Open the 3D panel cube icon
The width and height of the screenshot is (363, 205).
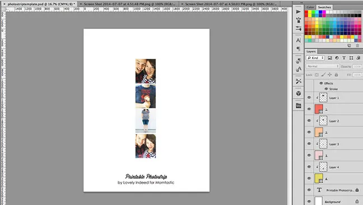(x=299, y=93)
